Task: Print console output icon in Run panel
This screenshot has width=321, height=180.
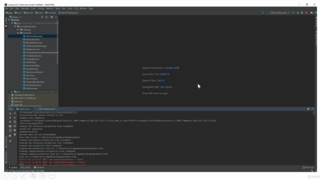Action: [x=15, y=130]
